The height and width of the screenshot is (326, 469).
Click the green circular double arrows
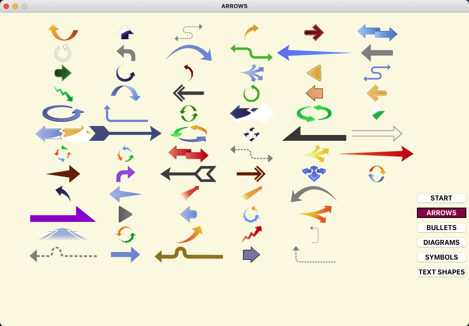[188, 113]
